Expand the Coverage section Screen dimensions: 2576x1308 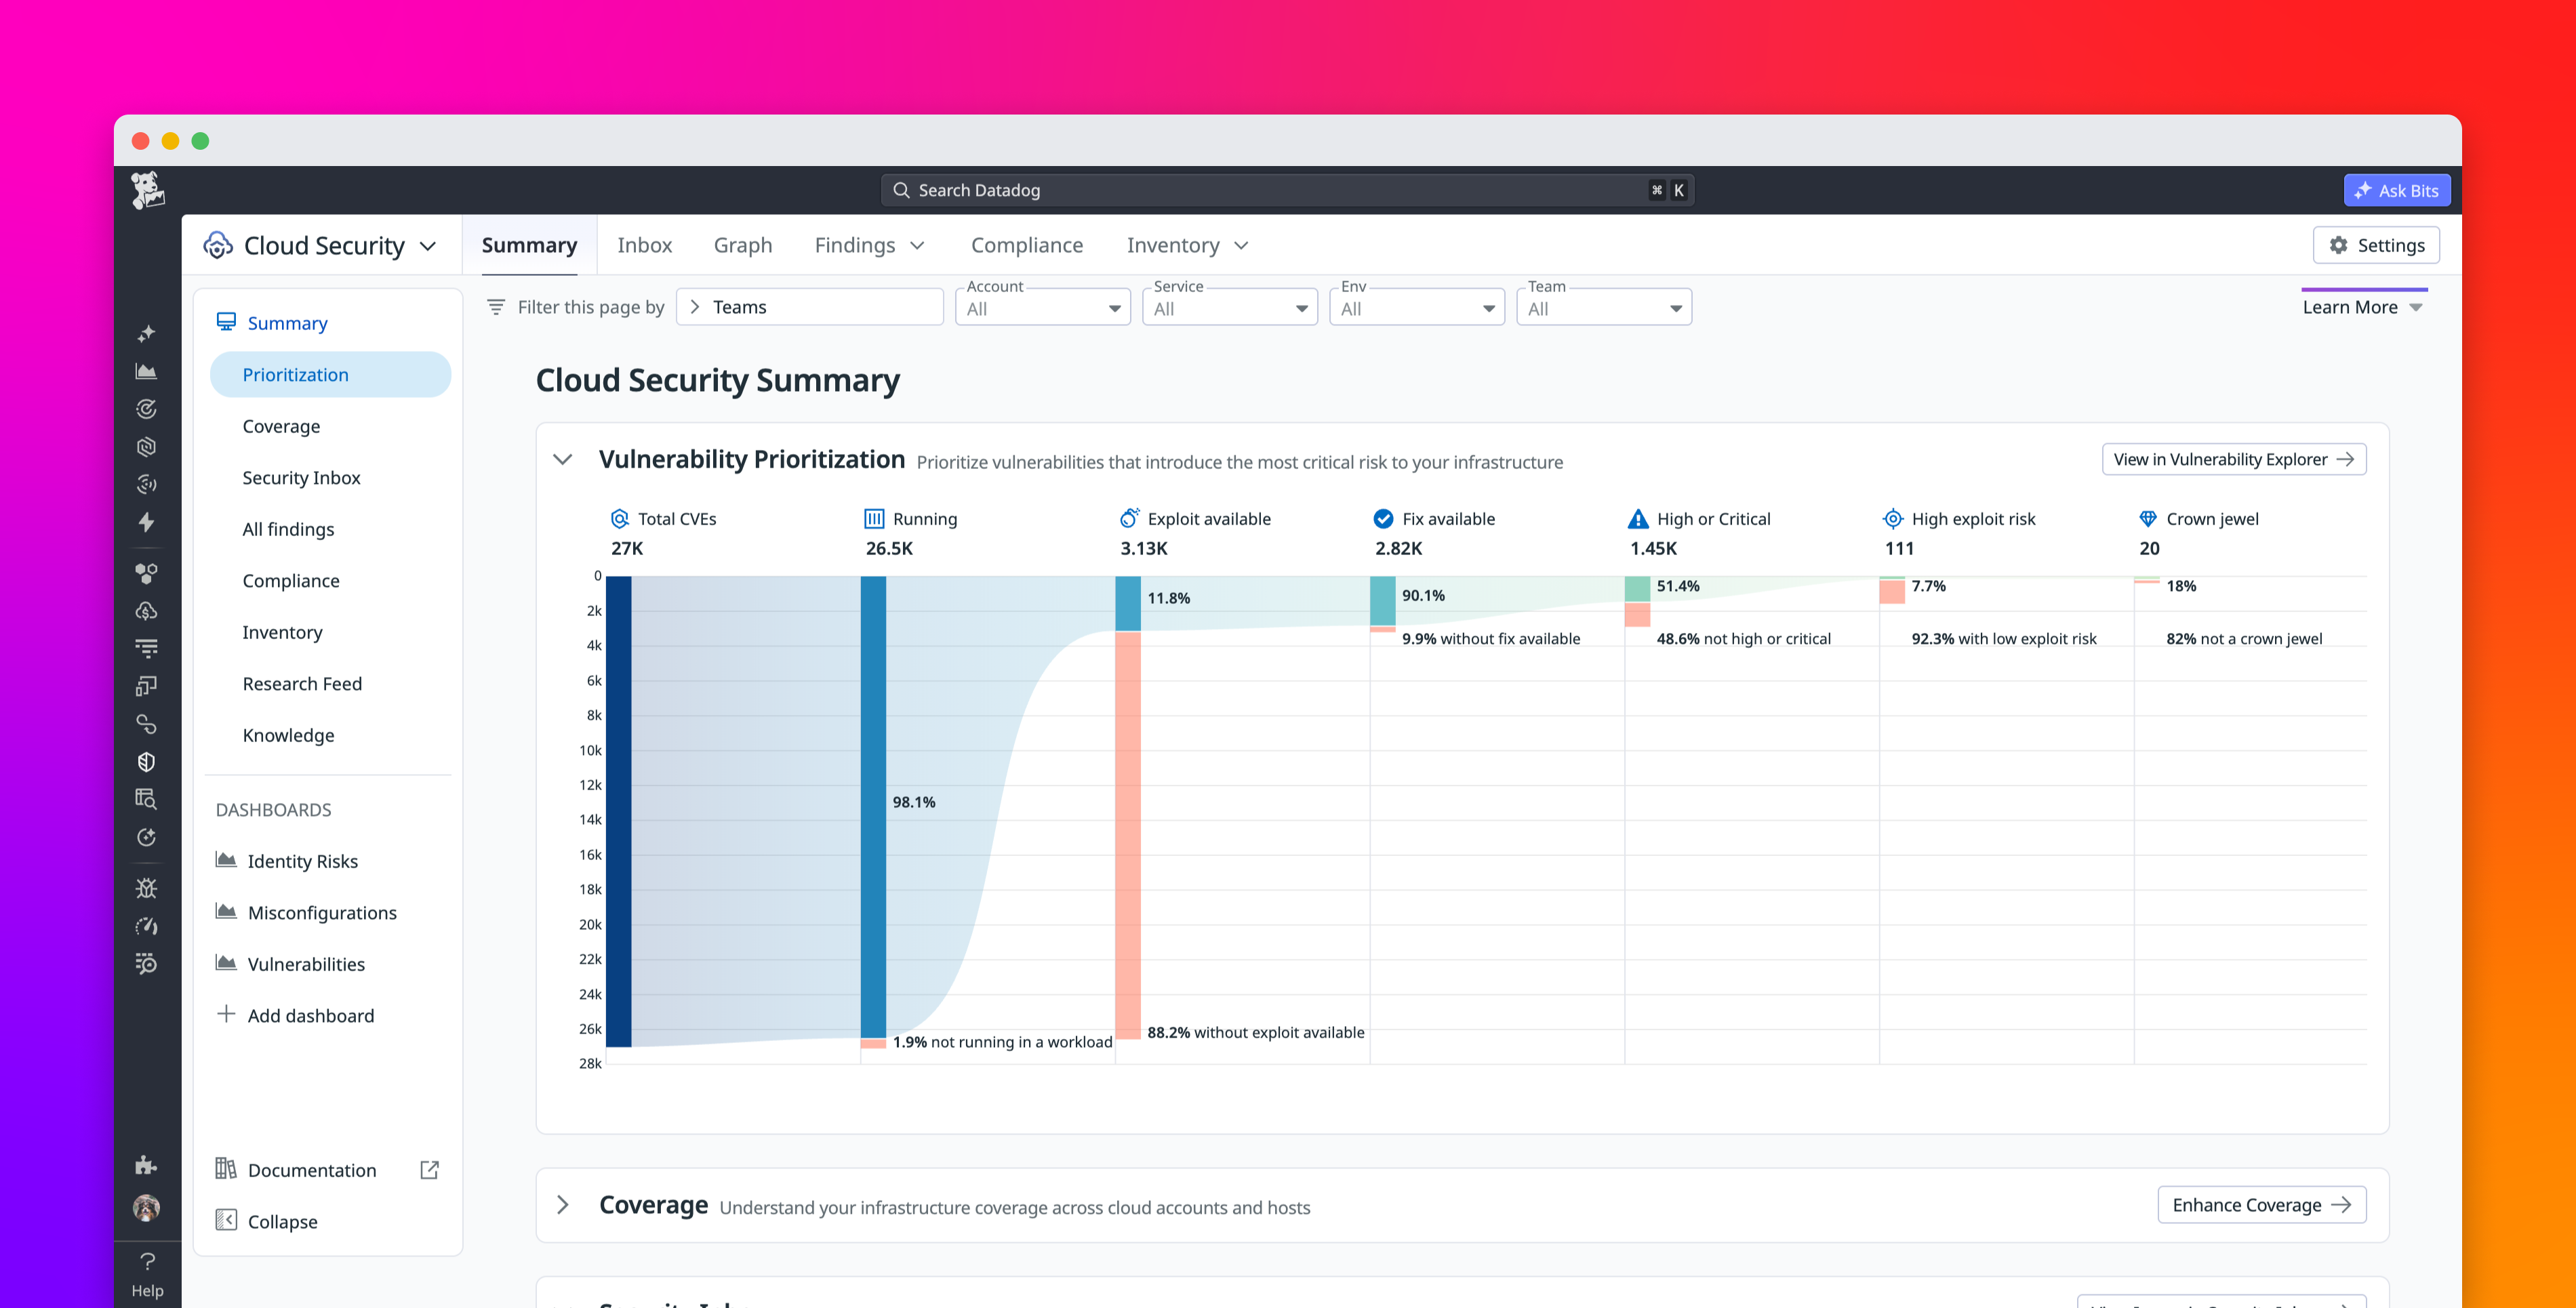[x=563, y=1205]
